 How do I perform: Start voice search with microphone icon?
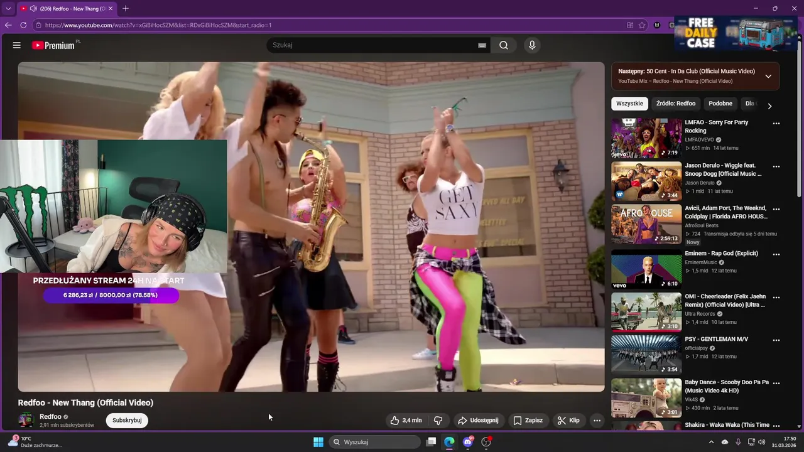[x=532, y=45]
